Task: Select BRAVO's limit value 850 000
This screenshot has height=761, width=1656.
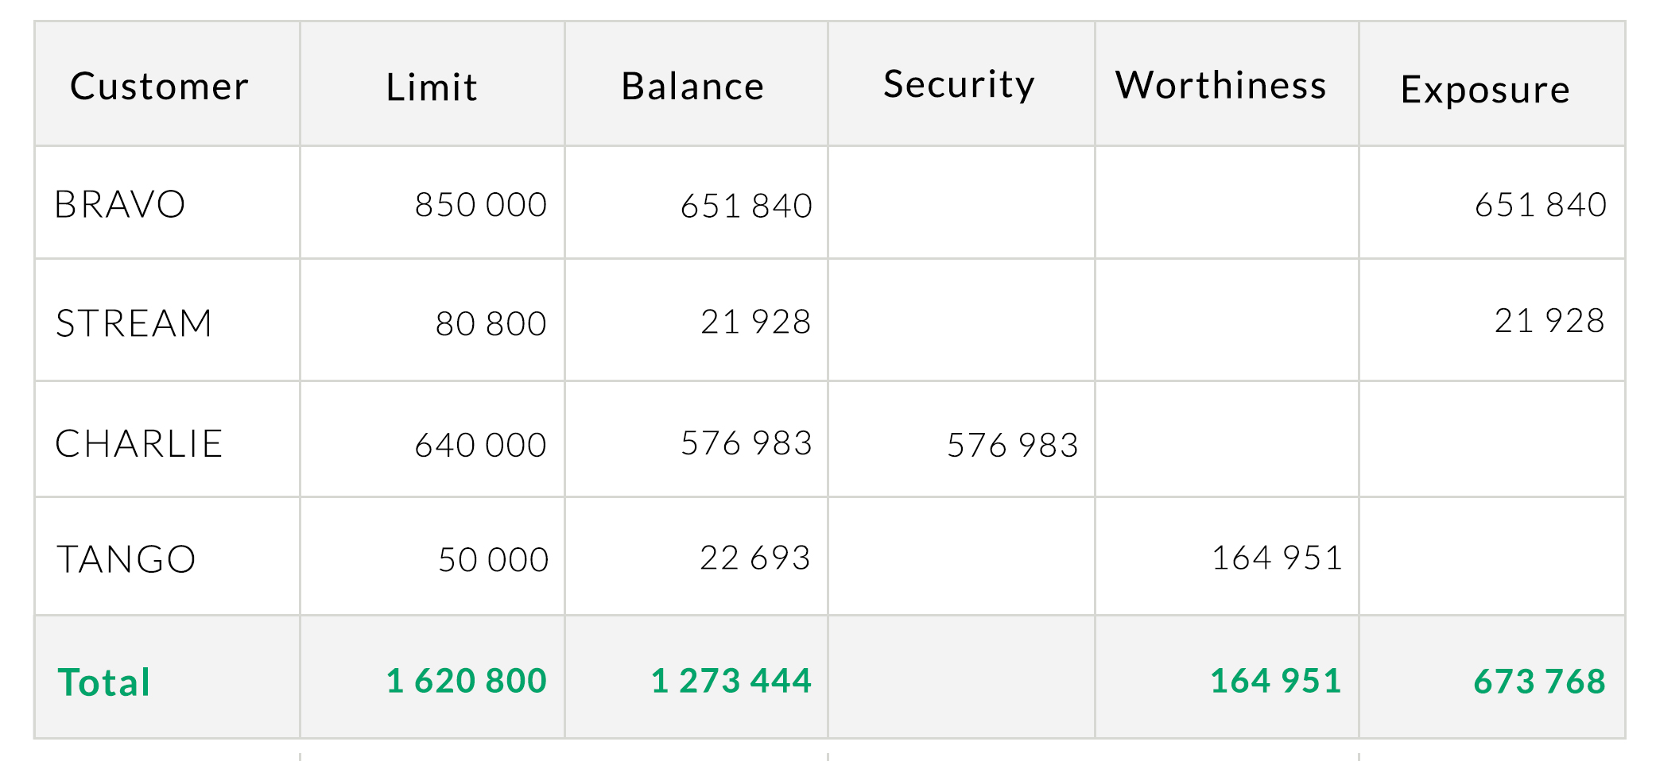Action: [481, 205]
